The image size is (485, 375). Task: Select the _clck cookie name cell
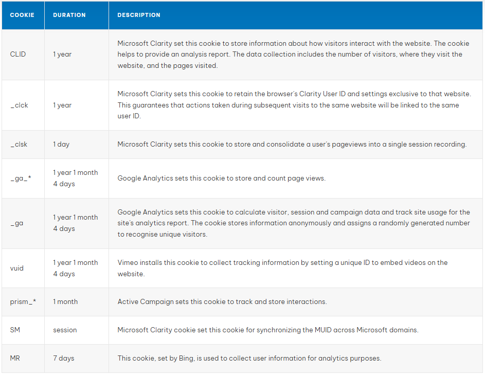point(20,105)
